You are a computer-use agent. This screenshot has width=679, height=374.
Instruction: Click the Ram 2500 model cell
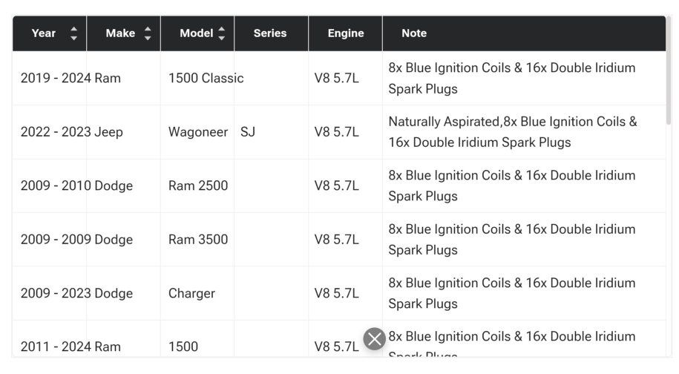198,186
